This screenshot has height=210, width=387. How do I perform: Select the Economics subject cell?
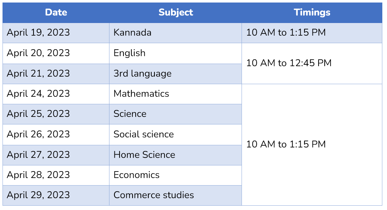click(x=175, y=175)
